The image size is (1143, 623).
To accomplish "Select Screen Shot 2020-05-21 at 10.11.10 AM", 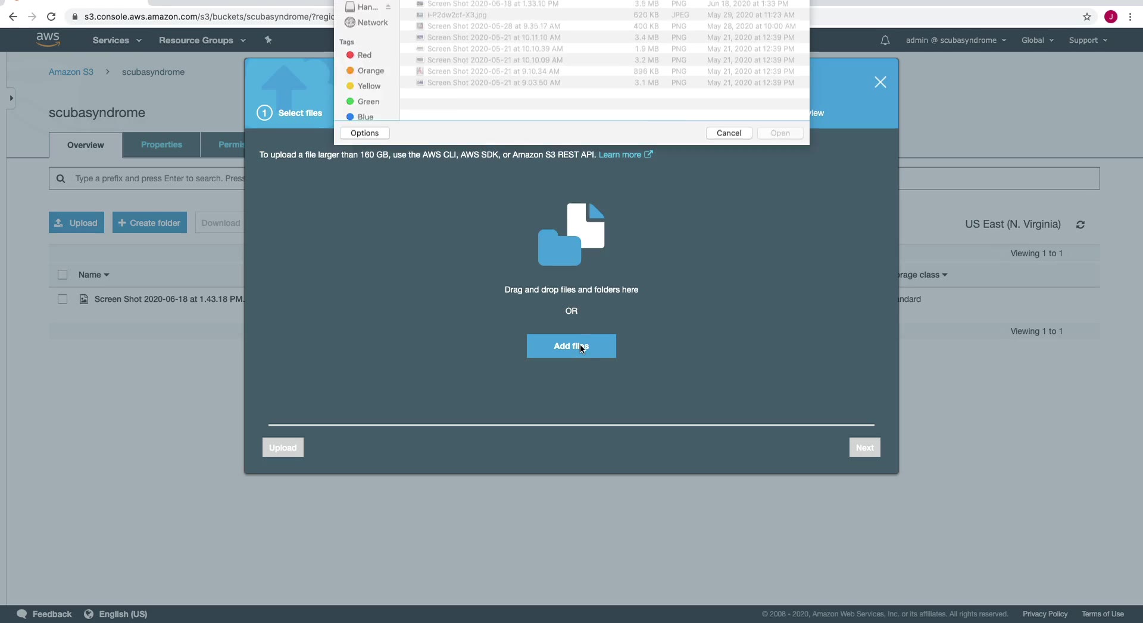I will [604, 37].
